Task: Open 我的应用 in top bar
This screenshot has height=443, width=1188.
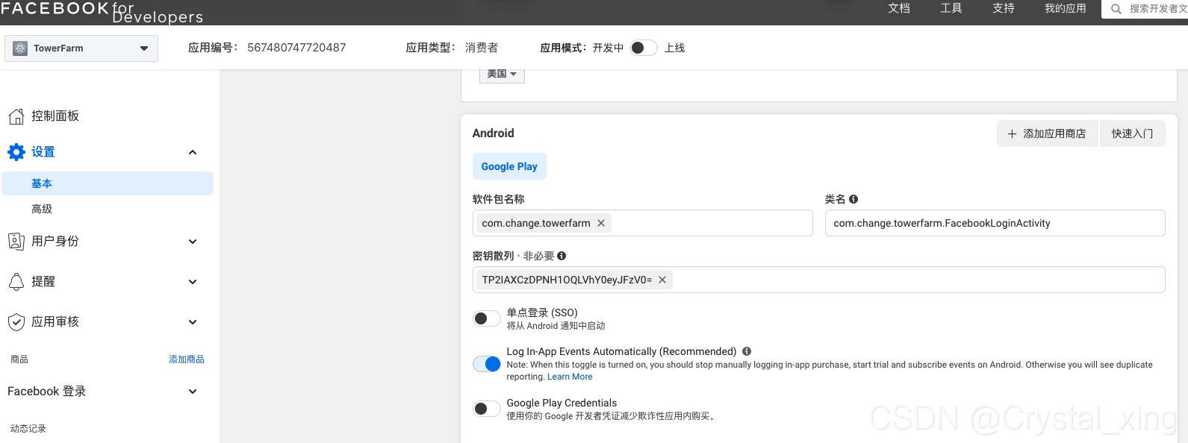Action: (1065, 8)
